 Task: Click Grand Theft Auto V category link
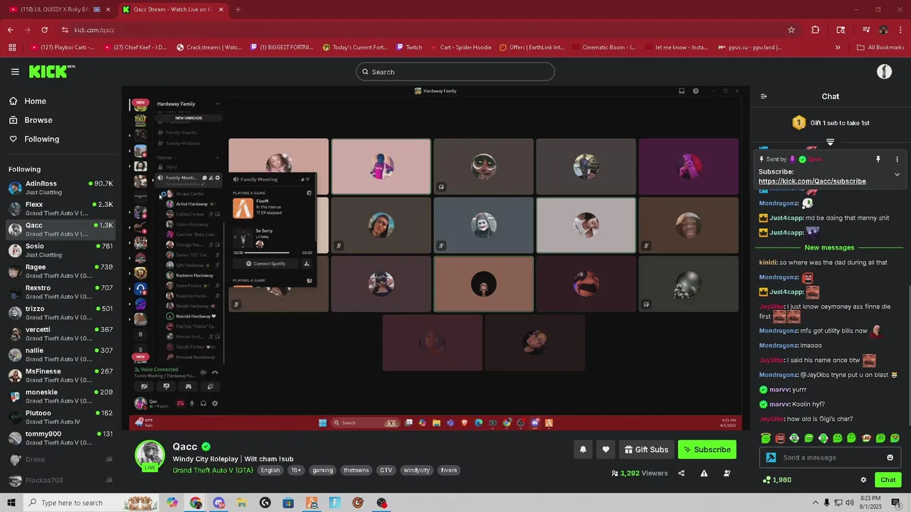point(213,470)
